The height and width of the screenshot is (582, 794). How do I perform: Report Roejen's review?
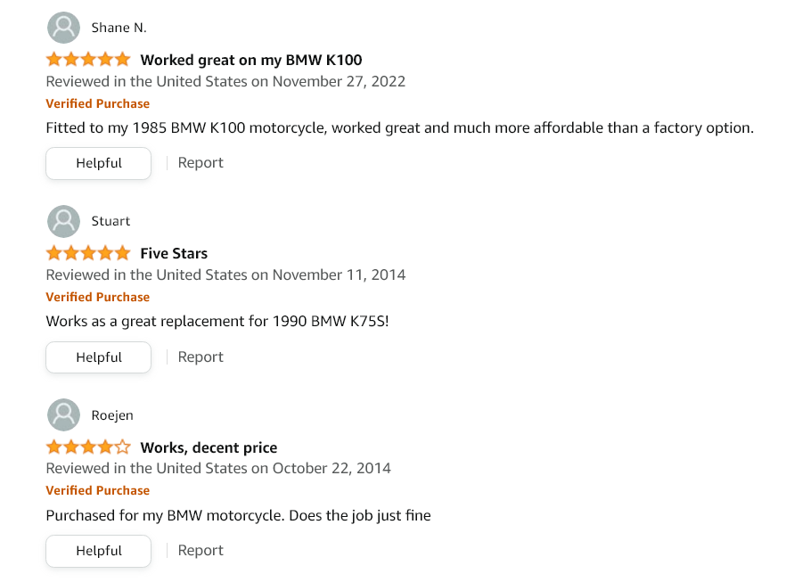(201, 551)
